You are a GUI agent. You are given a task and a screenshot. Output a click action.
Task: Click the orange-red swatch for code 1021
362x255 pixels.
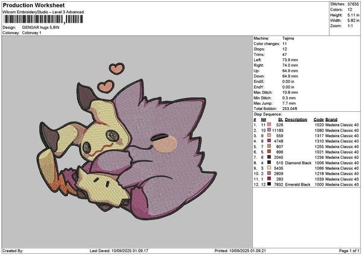point(269,152)
